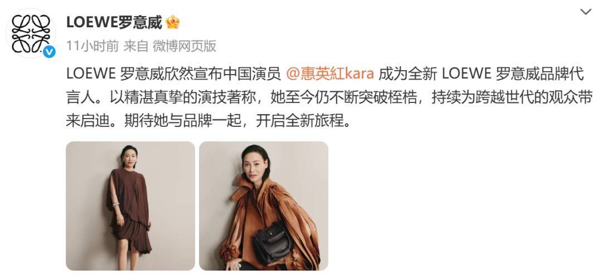This screenshot has width=602, height=275.
Task: Click the post text line beginning 言人
Action: click(329, 97)
